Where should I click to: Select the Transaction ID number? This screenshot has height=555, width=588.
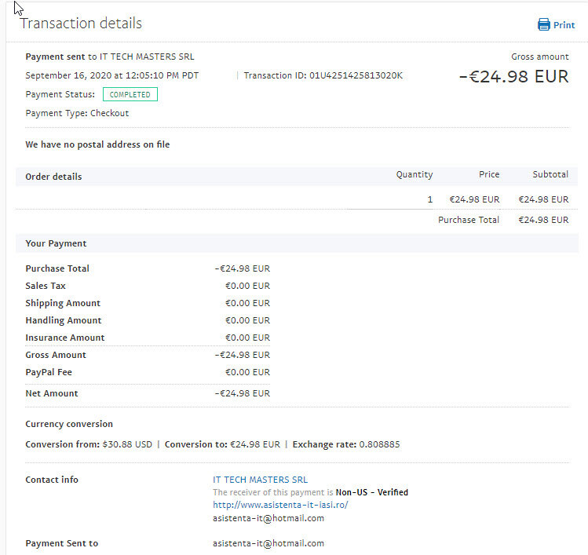356,75
